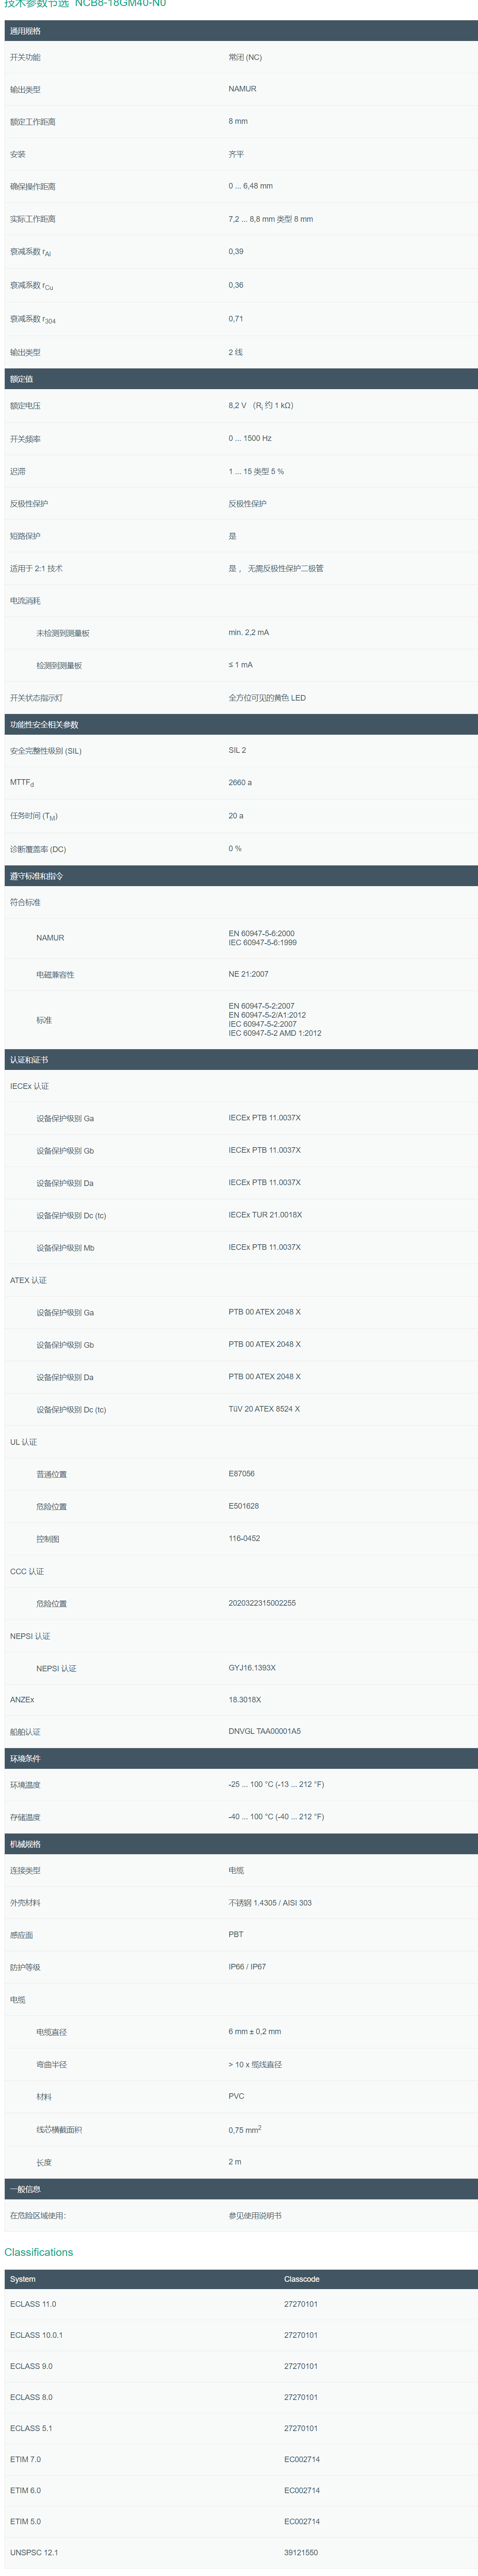This screenshot has width=478, height=2576.
Task: Click the 'min. 2,2 mA' current value
Action: (249, 632)
